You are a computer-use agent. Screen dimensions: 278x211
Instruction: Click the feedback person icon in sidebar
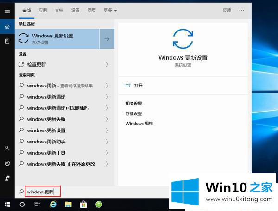7,178
